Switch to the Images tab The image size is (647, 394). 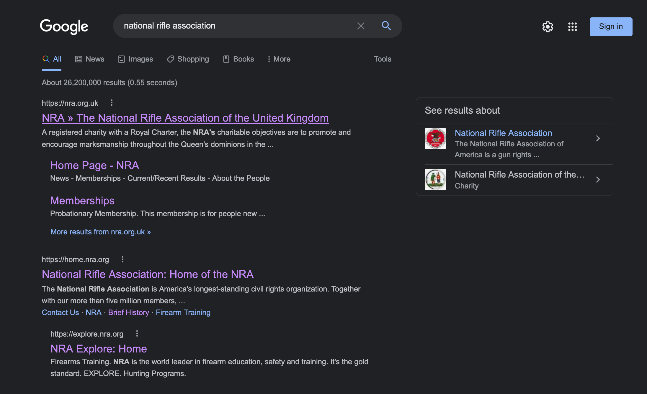pos(135,59)
